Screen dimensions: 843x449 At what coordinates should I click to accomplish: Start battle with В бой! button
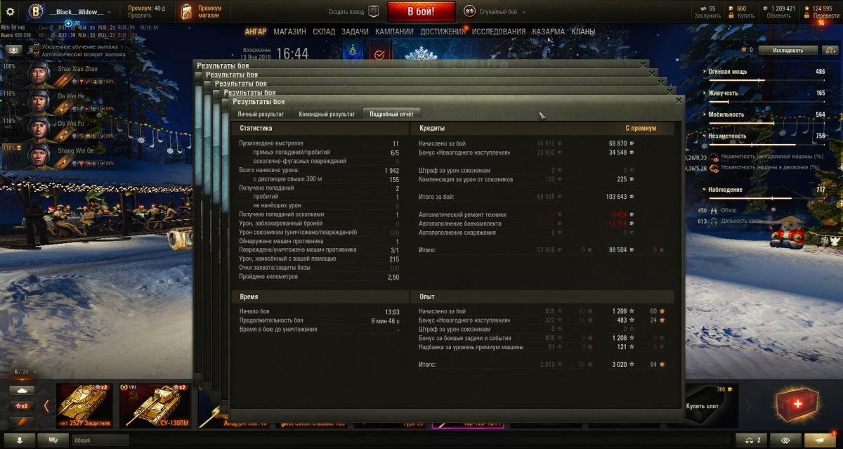pos(421,12)
